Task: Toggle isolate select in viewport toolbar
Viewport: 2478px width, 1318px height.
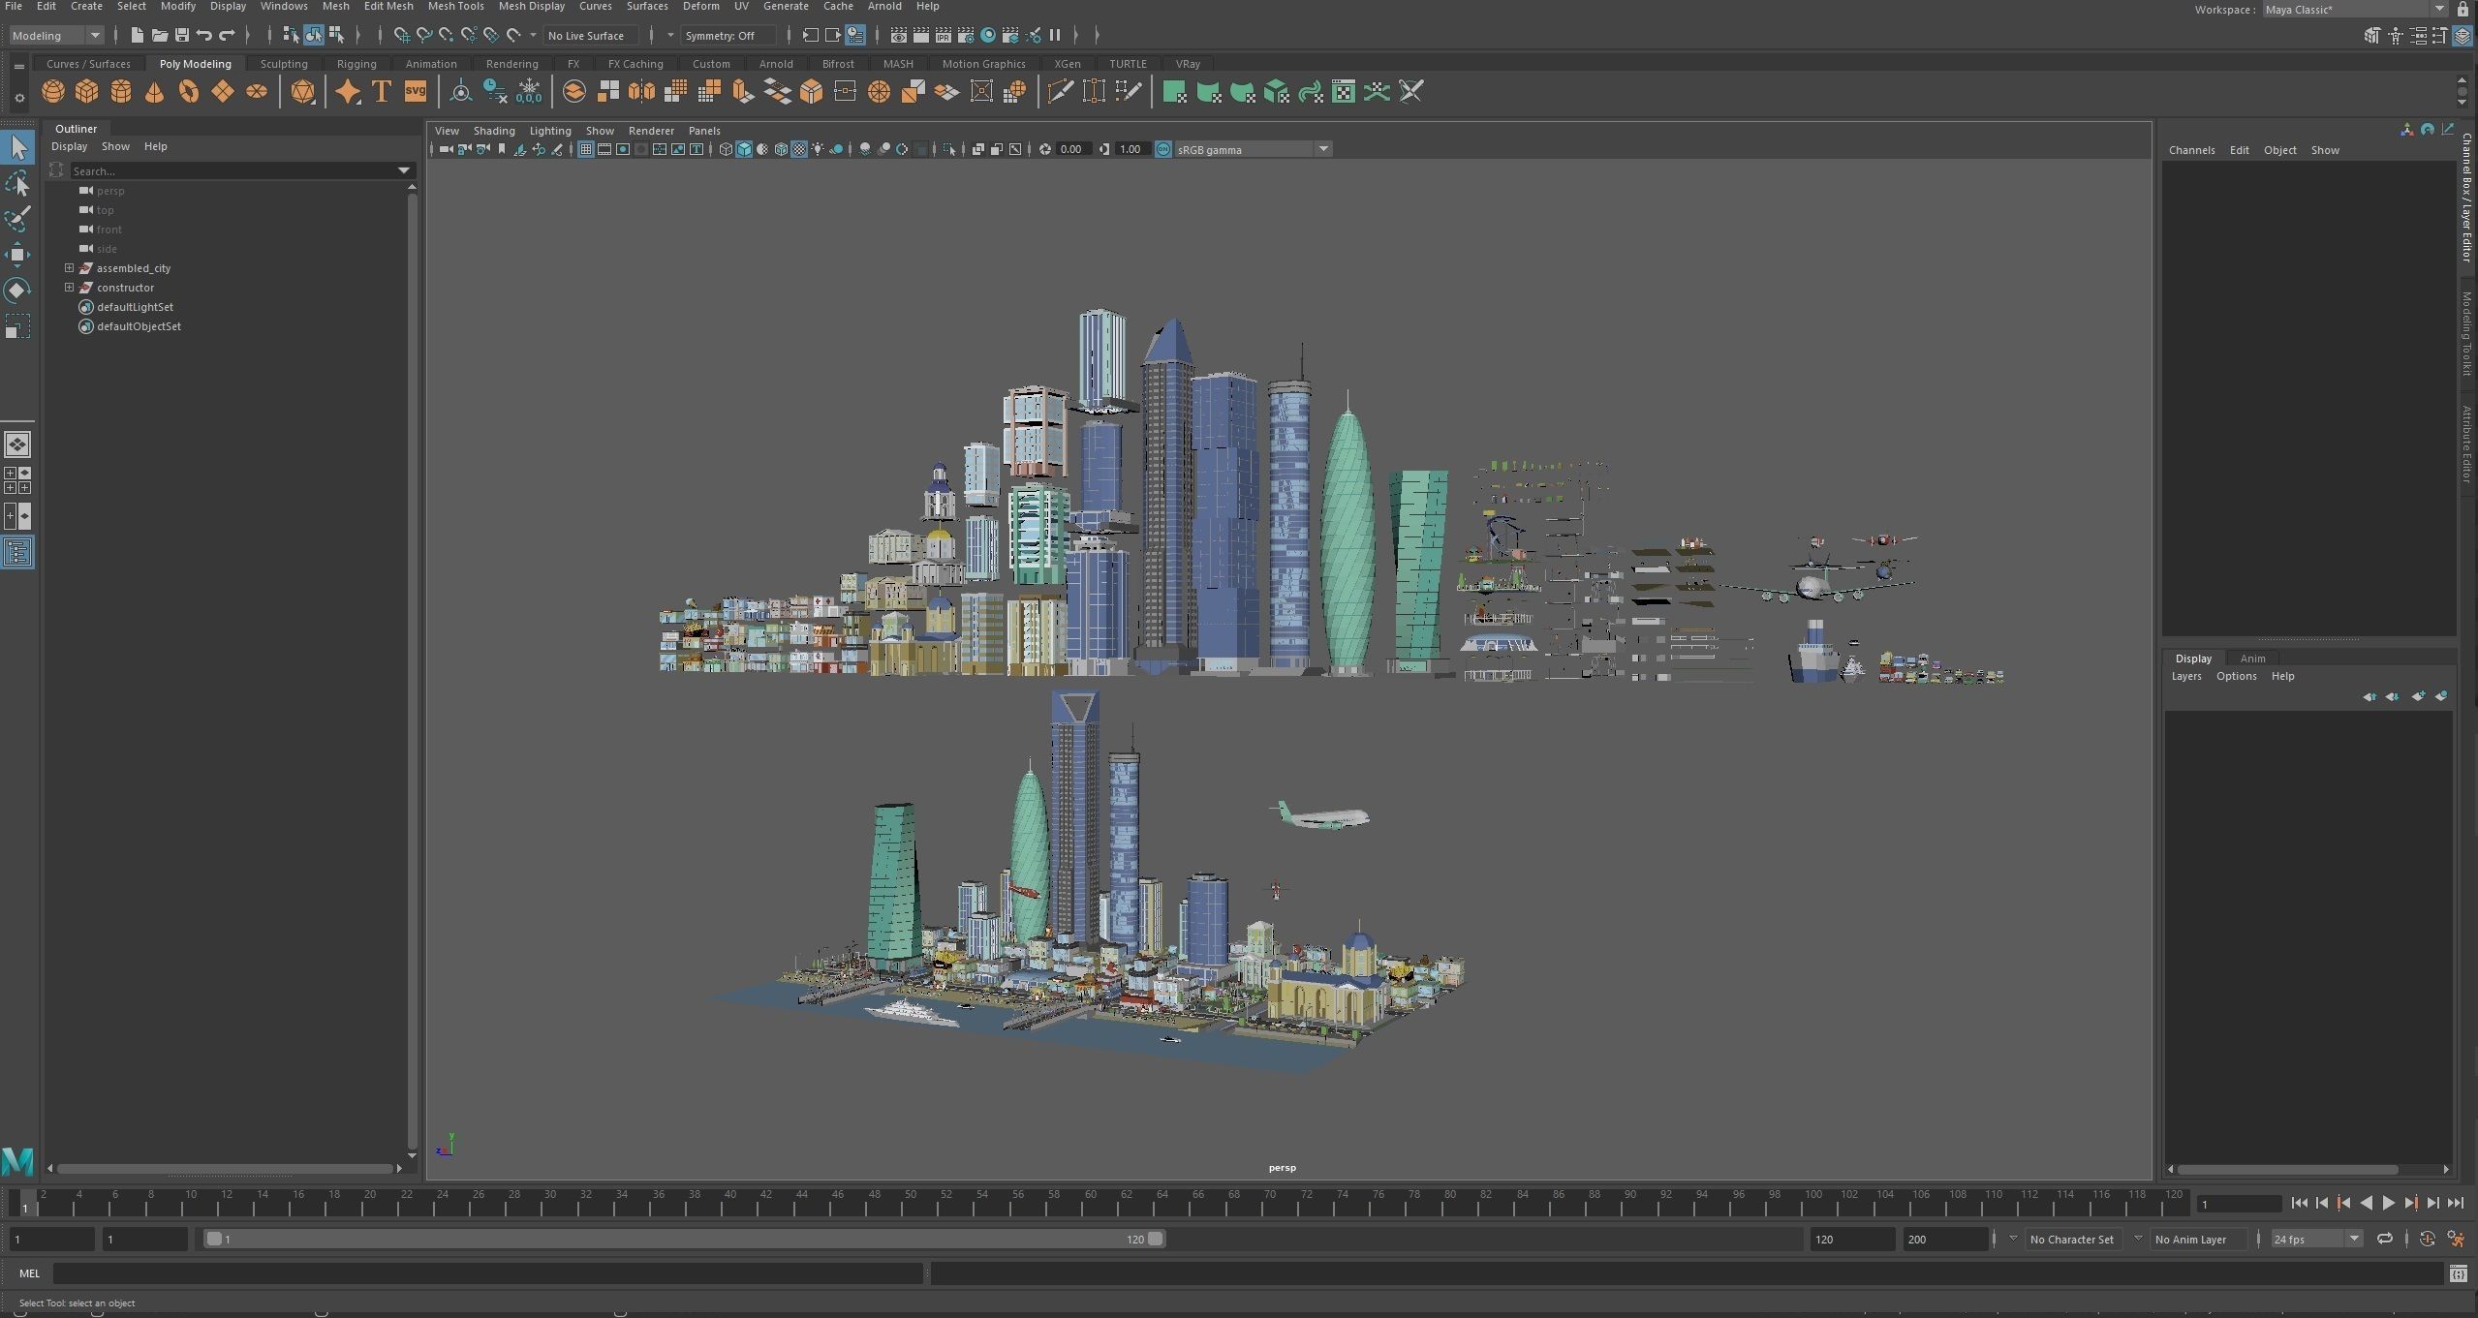Action: pyautogui.click(x=948, y=149)
